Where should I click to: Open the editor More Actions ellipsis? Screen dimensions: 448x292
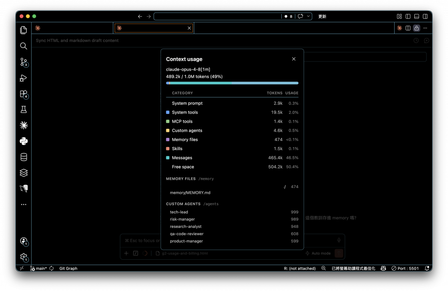pos(425,28)
